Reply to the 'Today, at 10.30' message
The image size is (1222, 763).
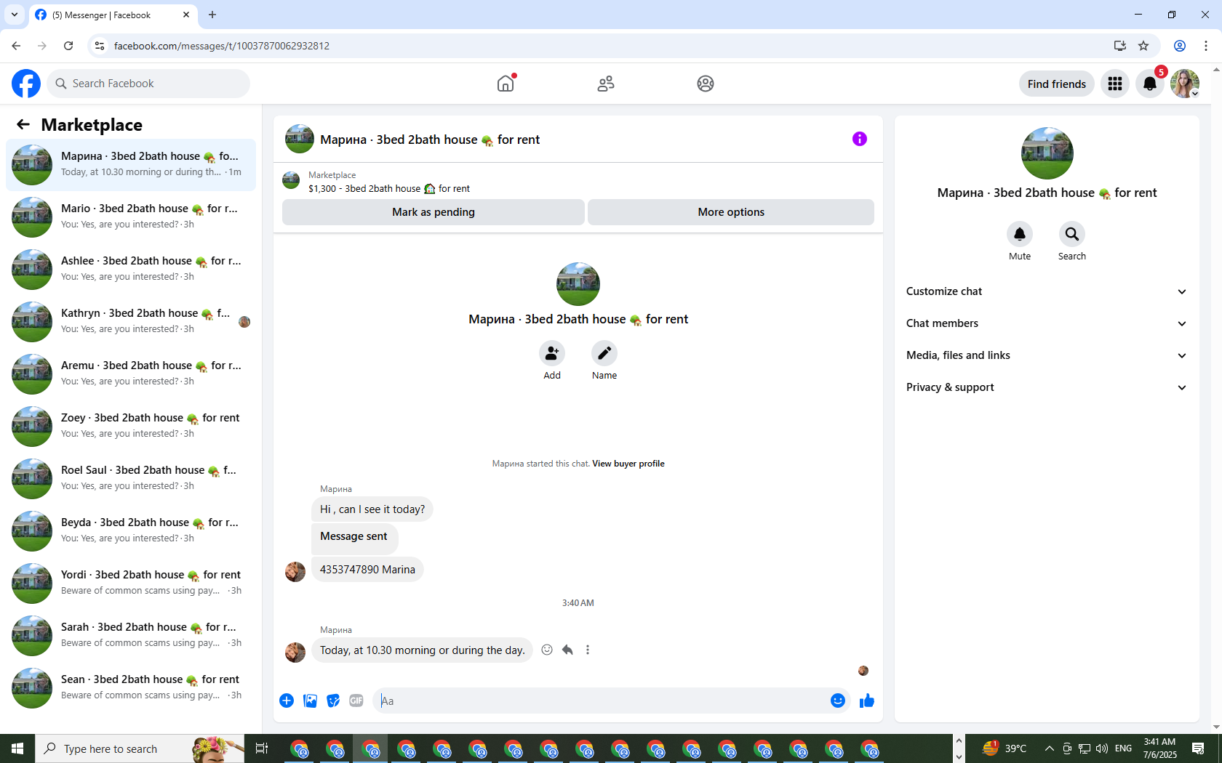567,650
